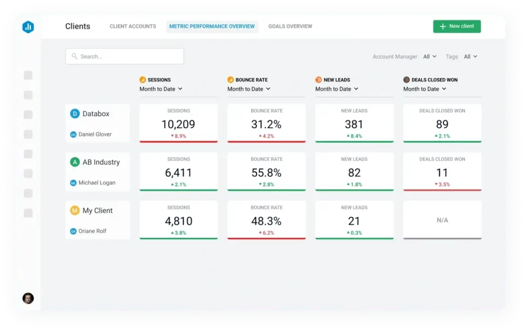Click the profile avatar at the bottom-left

[x=28, y=298]
